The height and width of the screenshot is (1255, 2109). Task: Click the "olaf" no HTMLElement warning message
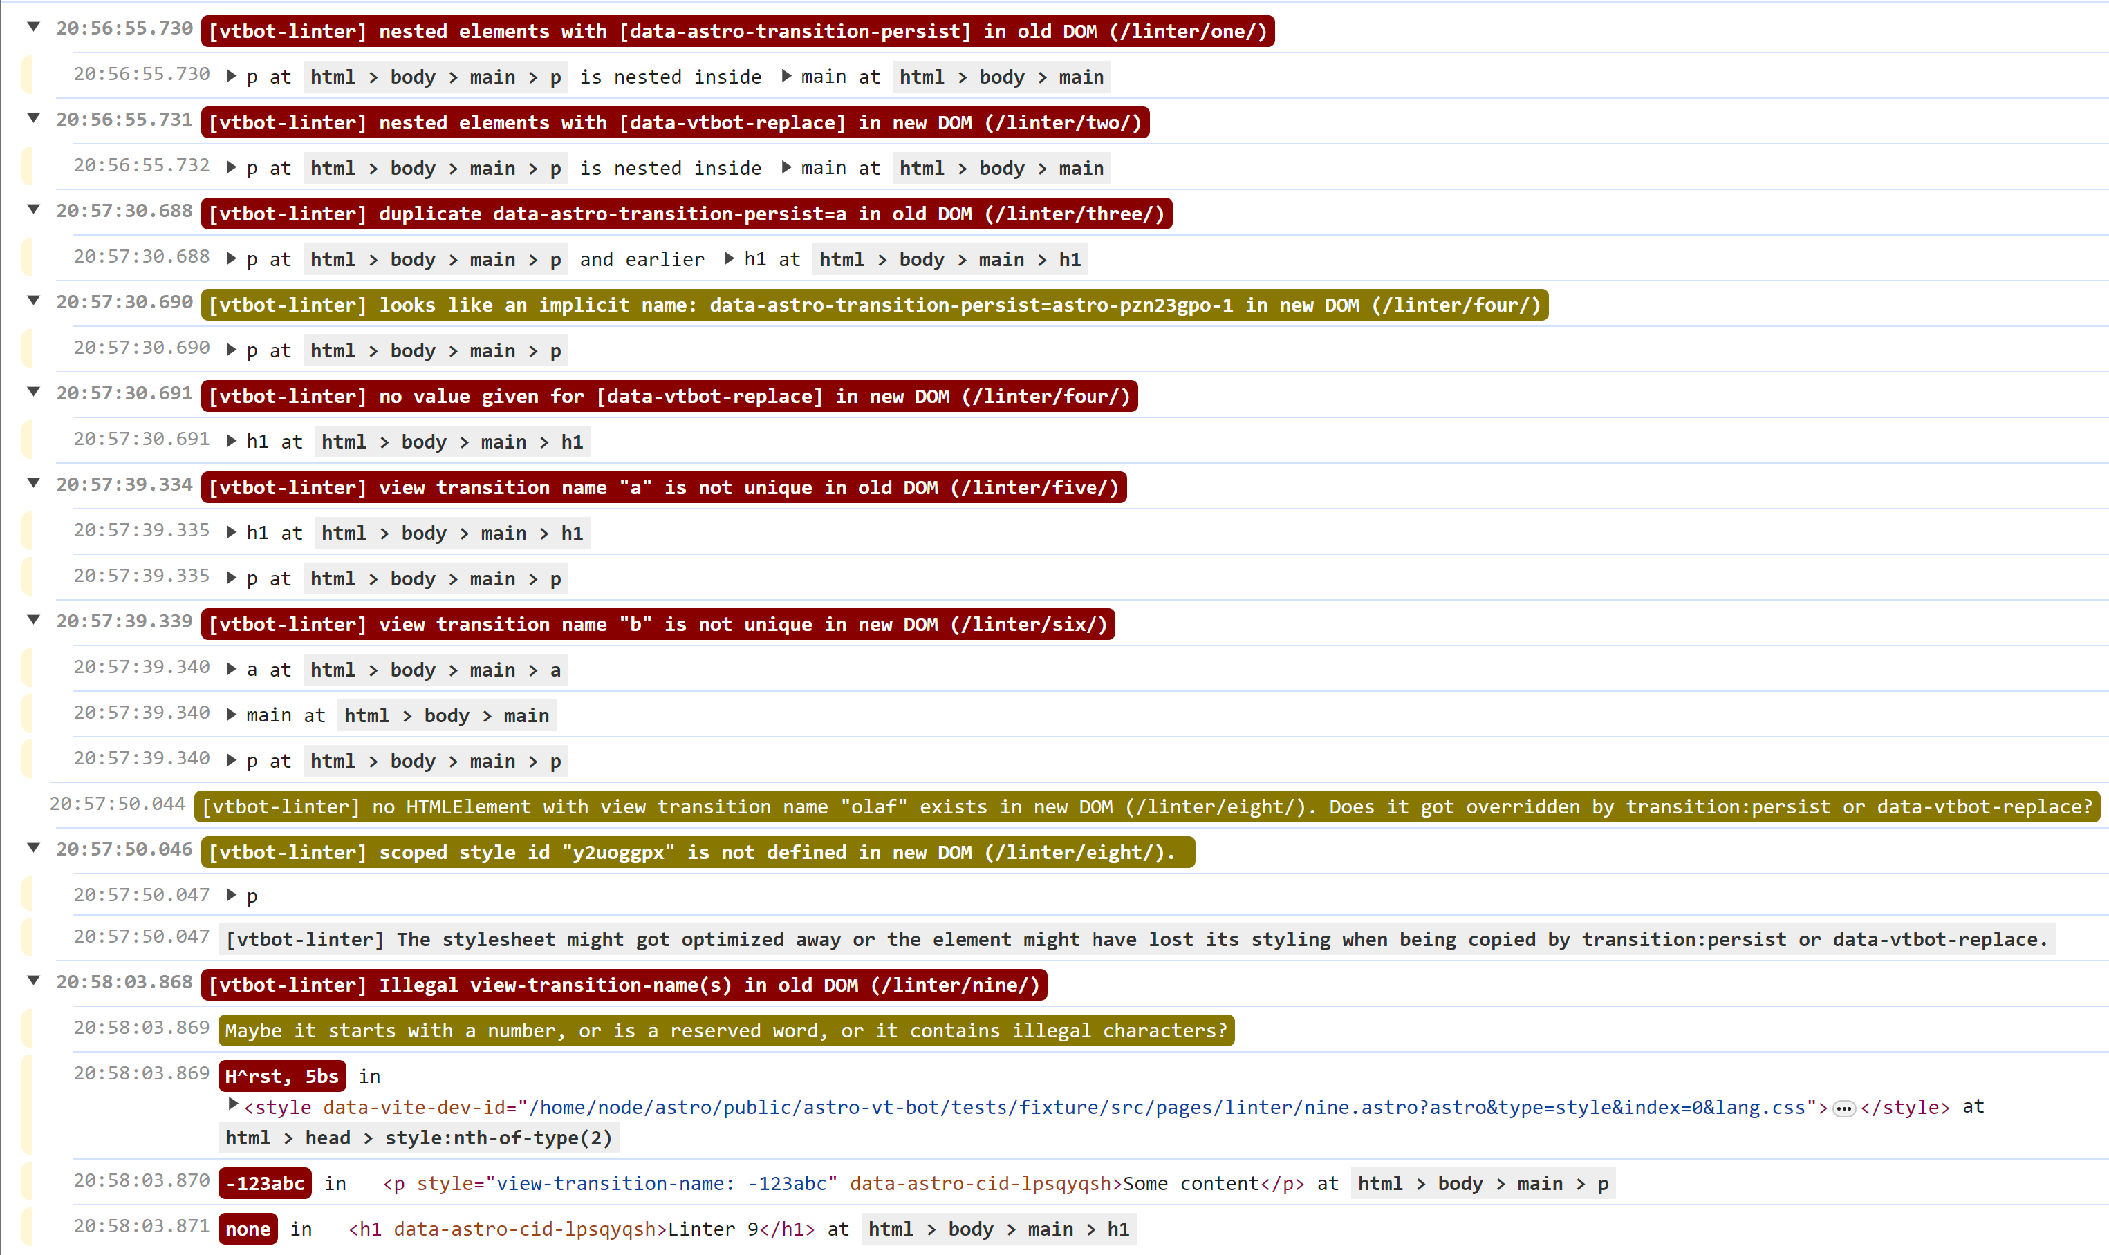coord(1146,806)
